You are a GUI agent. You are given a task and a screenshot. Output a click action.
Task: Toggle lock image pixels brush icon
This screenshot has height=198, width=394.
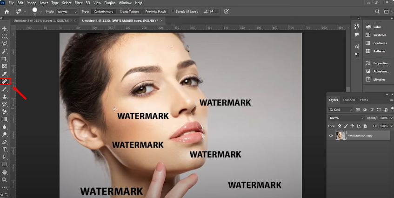click(x=346, y=126)
